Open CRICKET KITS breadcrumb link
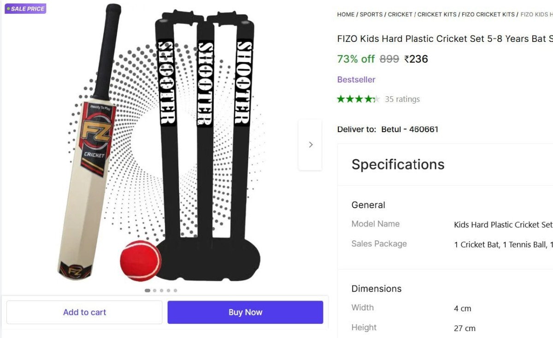The image size is (553, 338). tap(437, 14)
